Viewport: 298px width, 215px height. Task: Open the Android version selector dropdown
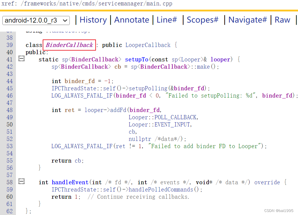click(x=36, y=20)
